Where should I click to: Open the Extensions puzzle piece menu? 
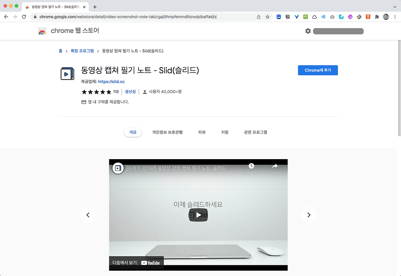pyautogui.click(x=377, y=17)
